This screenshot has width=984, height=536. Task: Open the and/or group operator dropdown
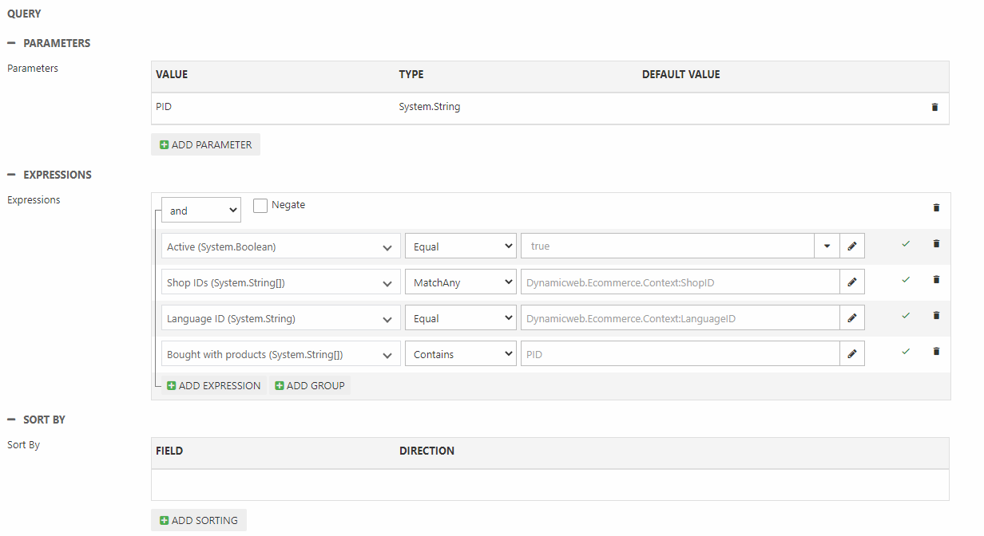[200, 211]
